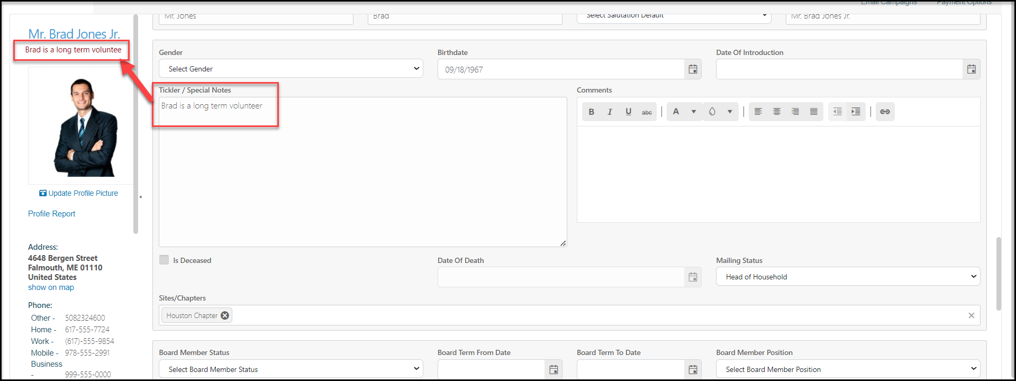
Task: Expand the Select Gender dropdown
Action: click(x=291, y=69)
